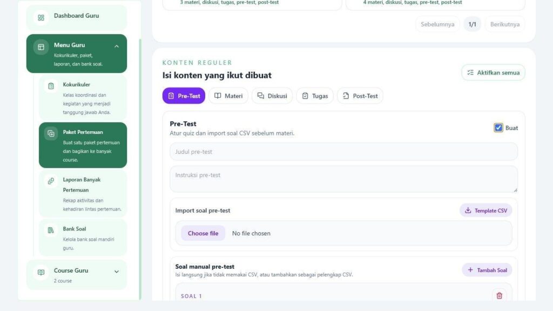Click the Tambah Soal button
The height and width of the screenshot is (311, 553).
[x=487, y=270]
